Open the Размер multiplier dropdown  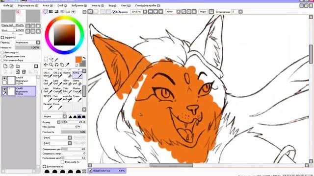(59, 122)
